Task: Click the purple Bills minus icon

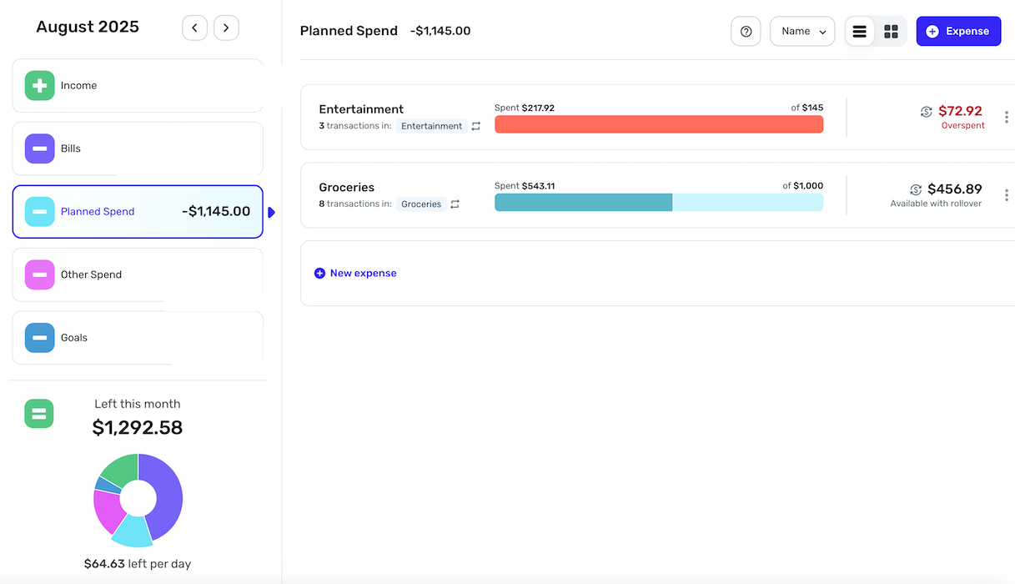Action: click(x=39, y=149)
